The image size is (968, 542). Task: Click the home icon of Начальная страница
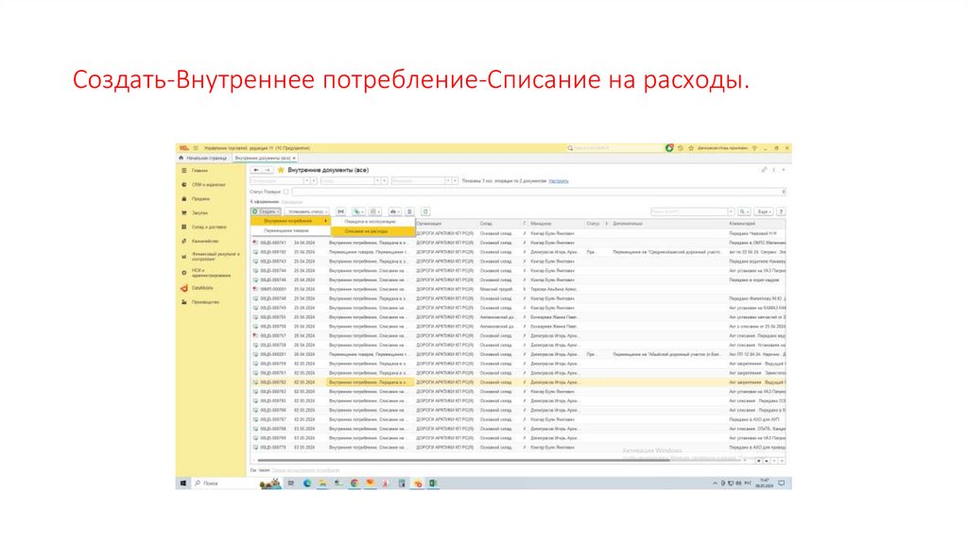tap(181, 158)
